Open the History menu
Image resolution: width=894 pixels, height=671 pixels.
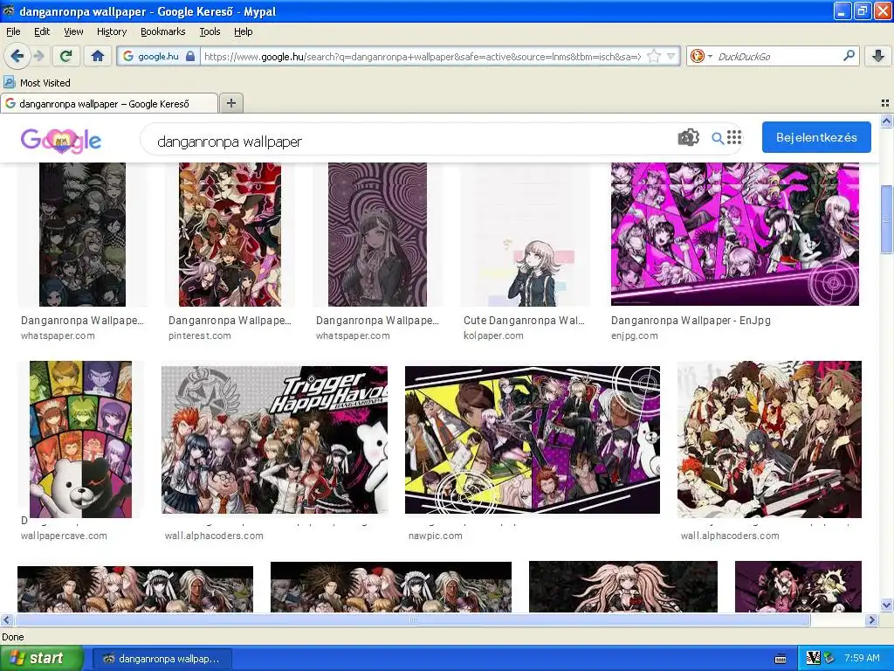111,31
